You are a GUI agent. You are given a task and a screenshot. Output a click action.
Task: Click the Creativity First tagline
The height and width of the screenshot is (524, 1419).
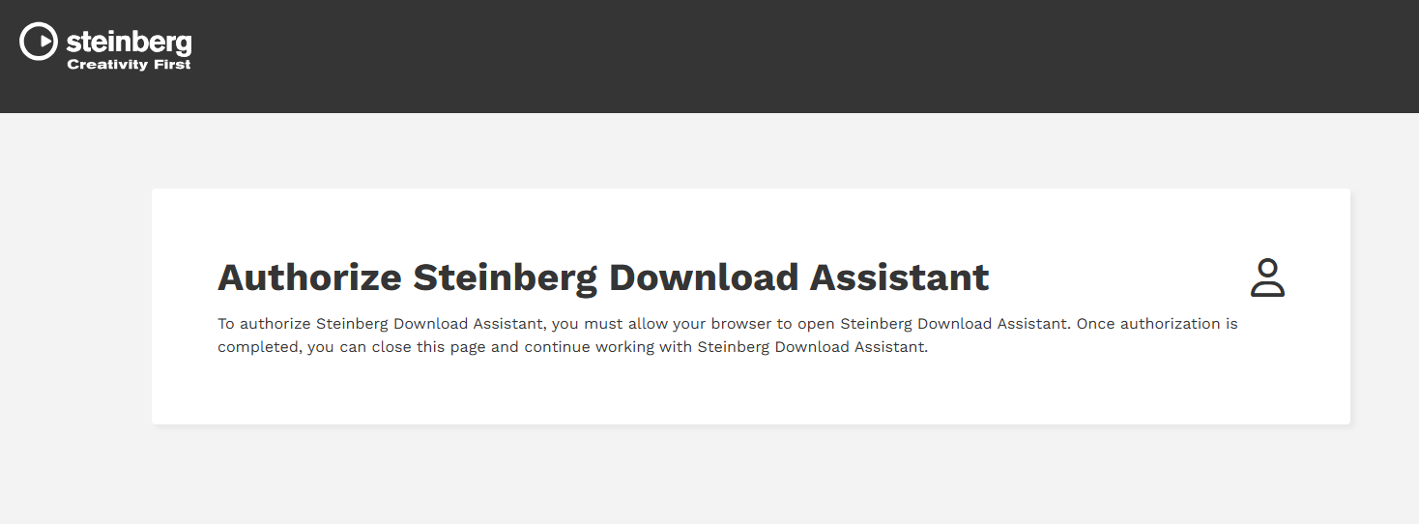pyautogui.click(x=129, y=65)
